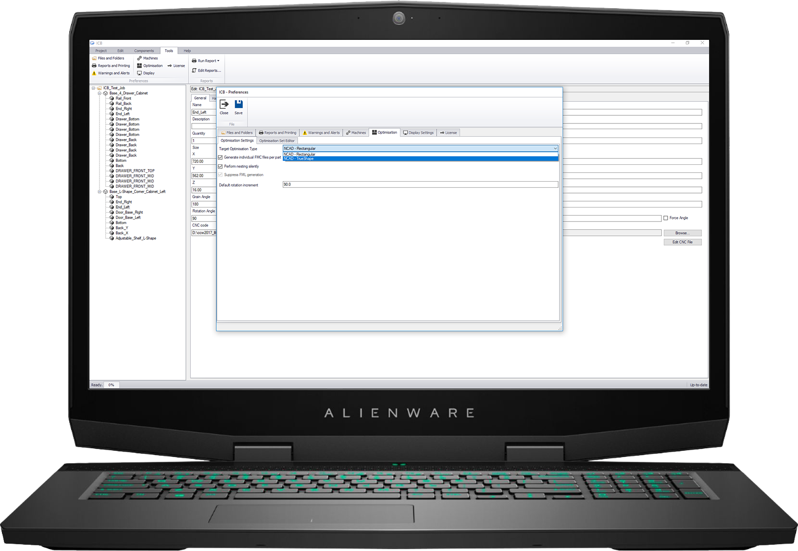This screenshot has height=551, width=798.
Task: Switch to Reports and Printing preferences tab
Action: pyautogui.click(x=277, y=133)
